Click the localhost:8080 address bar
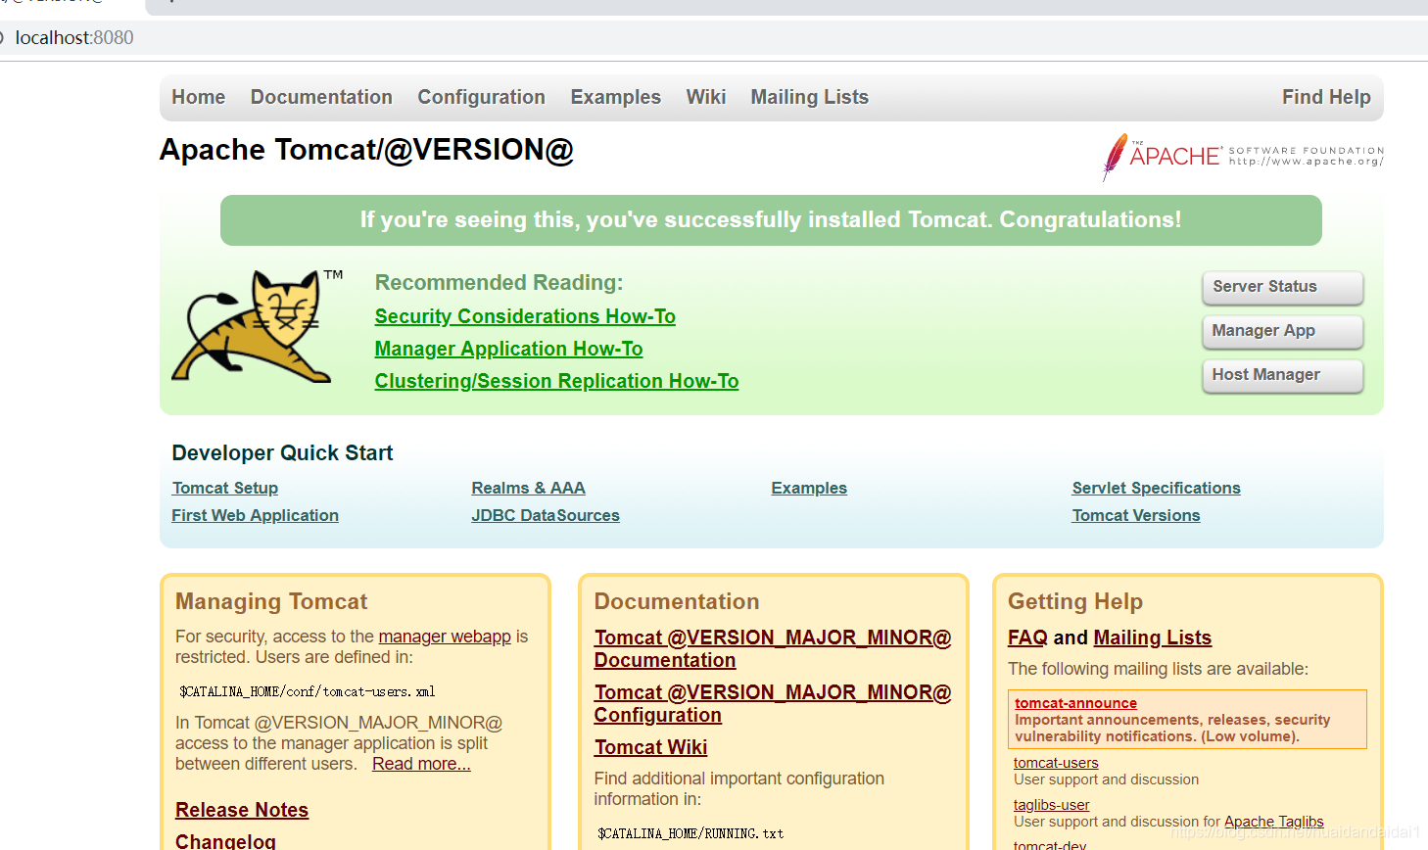The width and height of the screenshot is (1428, 850). 714,37
